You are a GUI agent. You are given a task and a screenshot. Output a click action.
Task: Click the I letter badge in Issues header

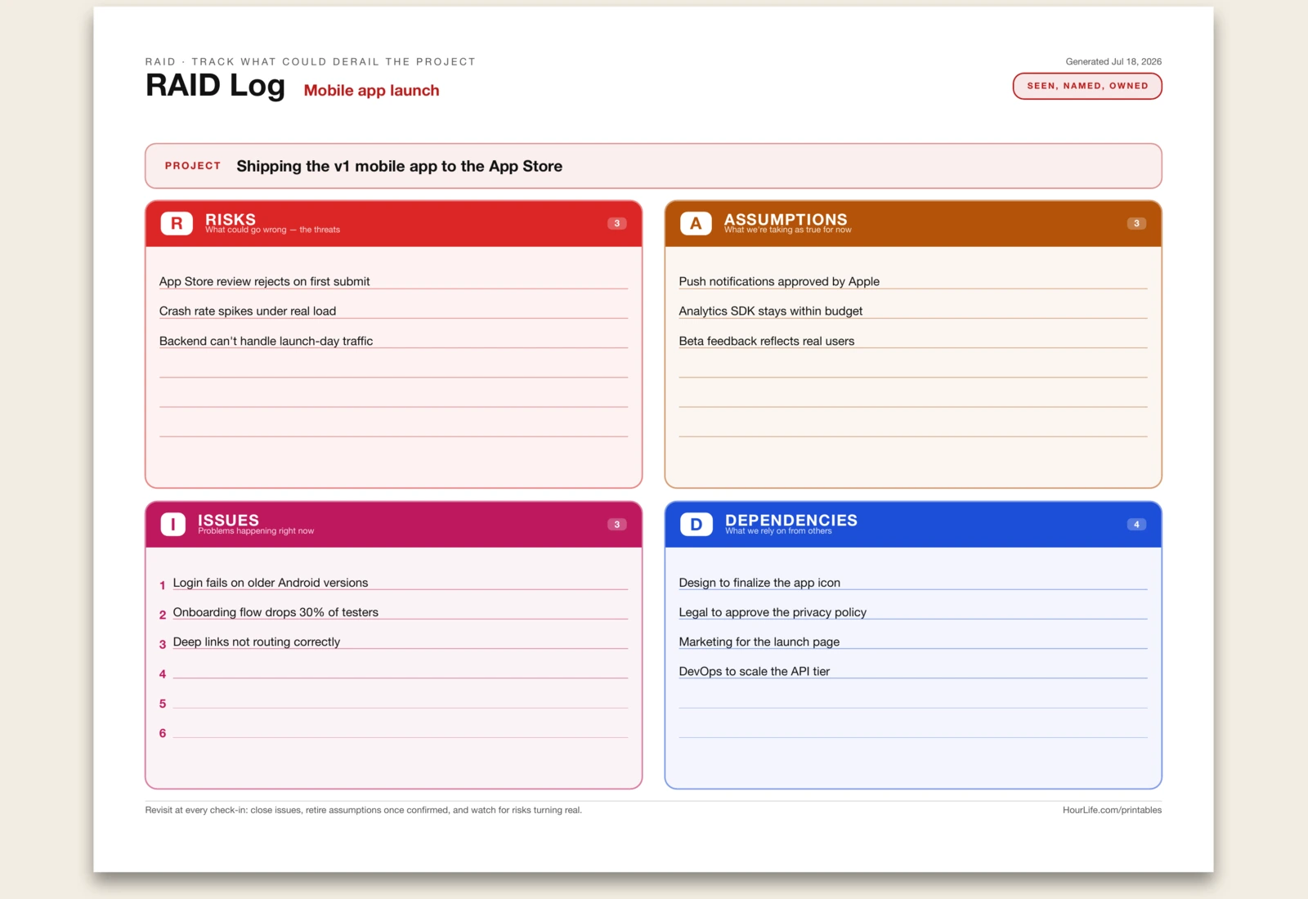[172, 525]
